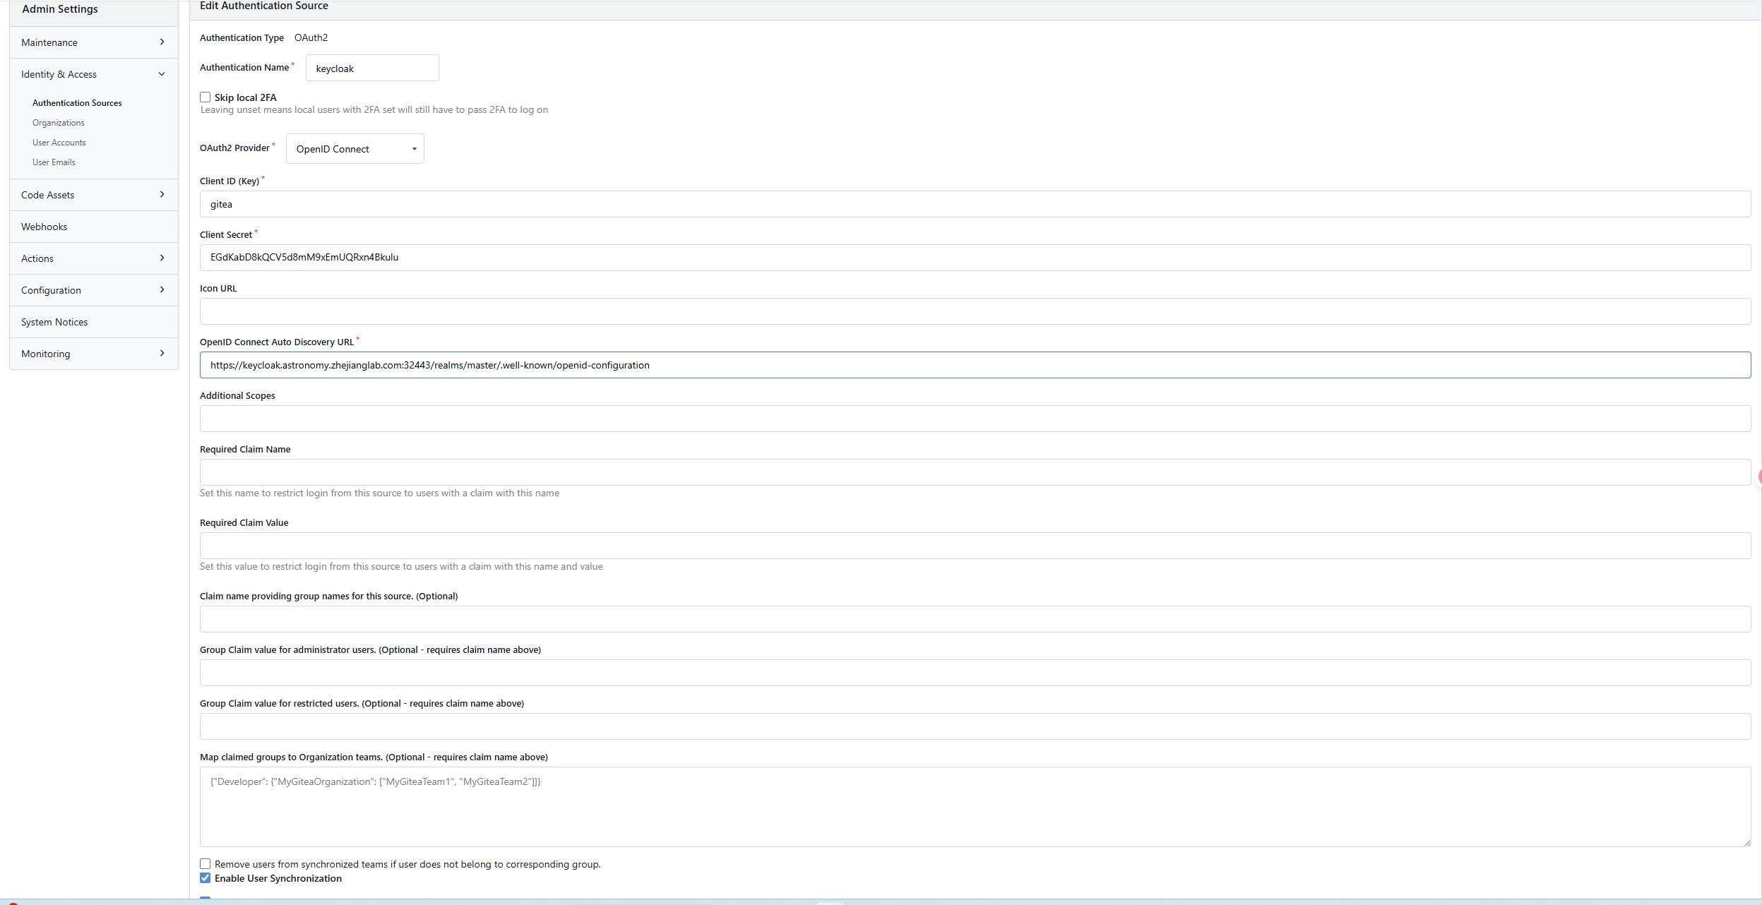
Task: Click the Client Secret input field
Action: 975,258
